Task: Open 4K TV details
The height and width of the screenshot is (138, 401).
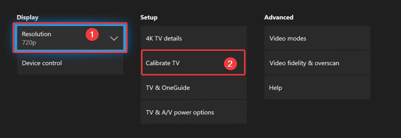Action: [x=193, y=38]
